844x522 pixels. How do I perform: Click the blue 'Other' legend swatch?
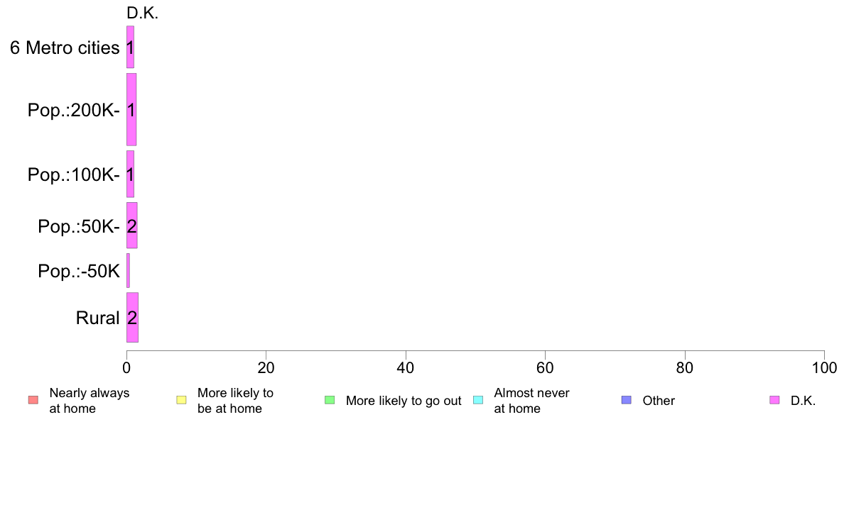627,400
